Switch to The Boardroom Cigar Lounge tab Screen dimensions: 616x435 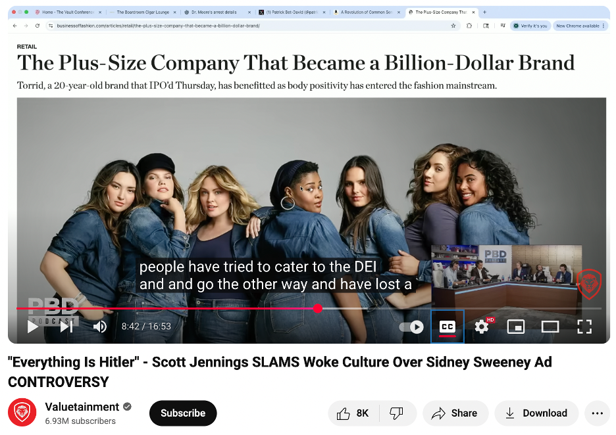click(x=141, y=12)
